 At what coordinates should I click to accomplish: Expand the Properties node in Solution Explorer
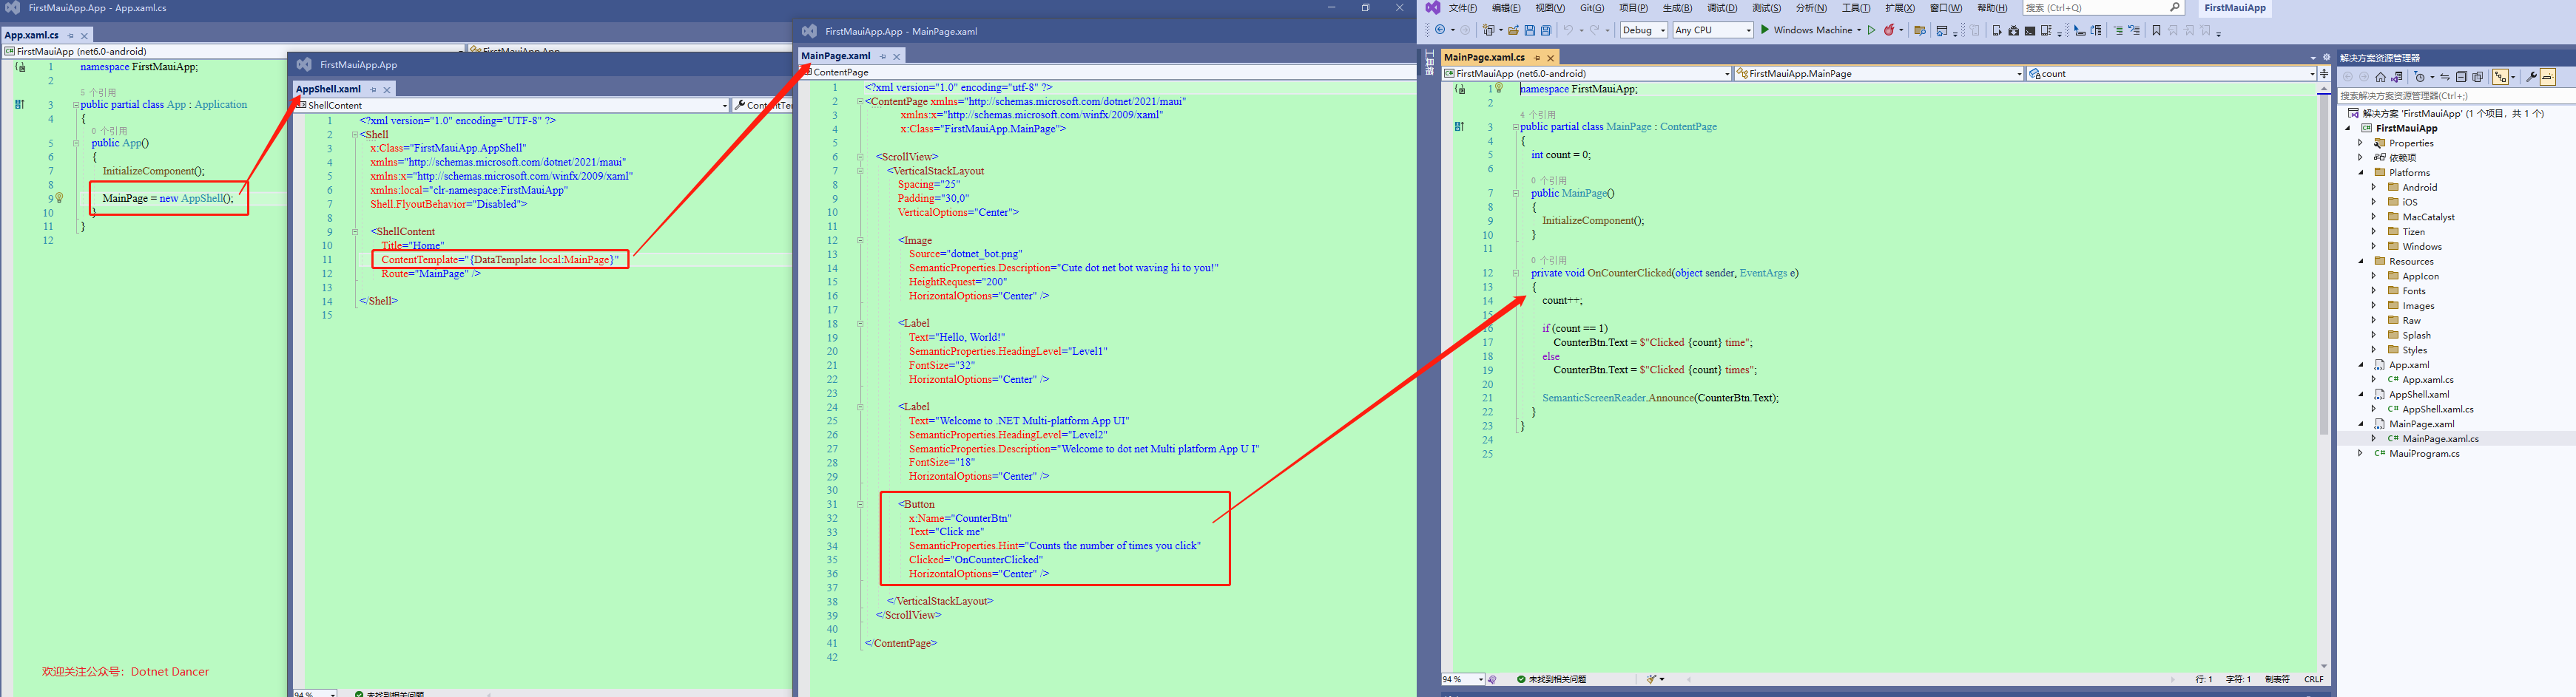click(2361, 143)
